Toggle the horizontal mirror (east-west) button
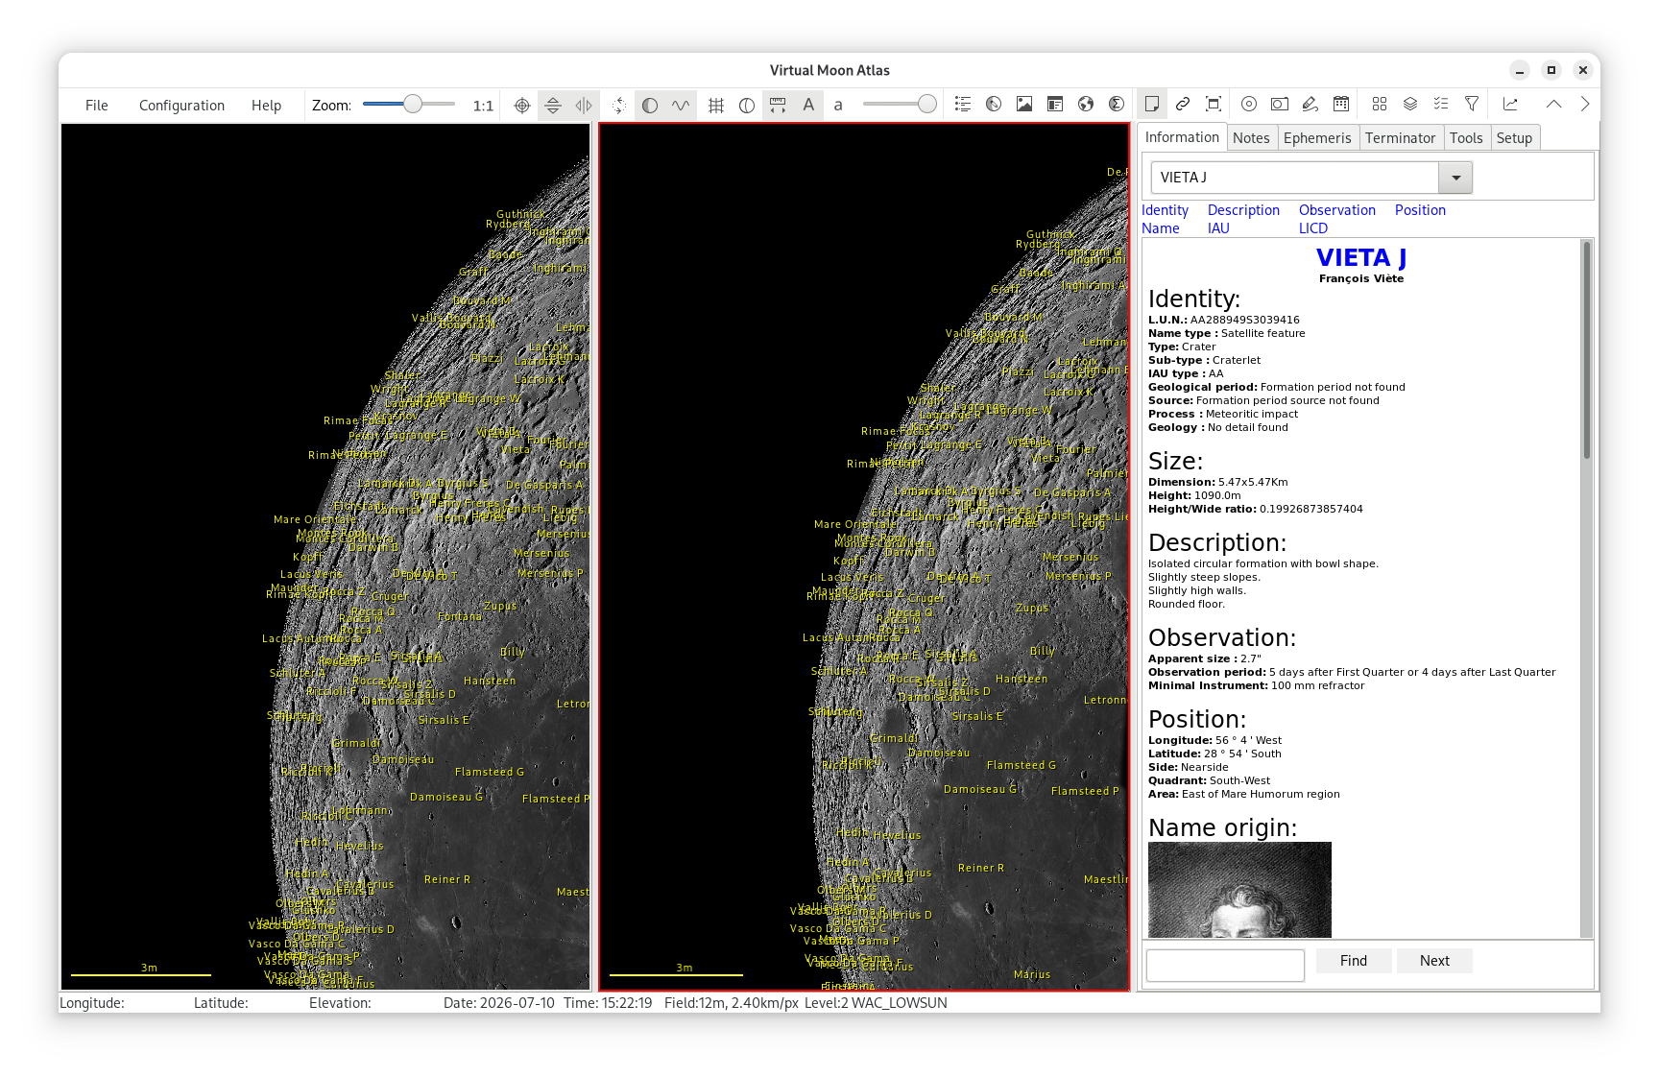1659x1077 pixels. 584,106
